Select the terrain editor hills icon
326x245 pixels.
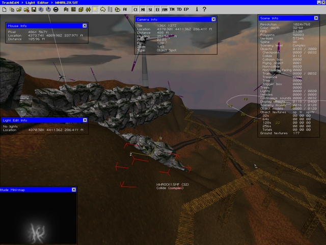tap(66, 9)
